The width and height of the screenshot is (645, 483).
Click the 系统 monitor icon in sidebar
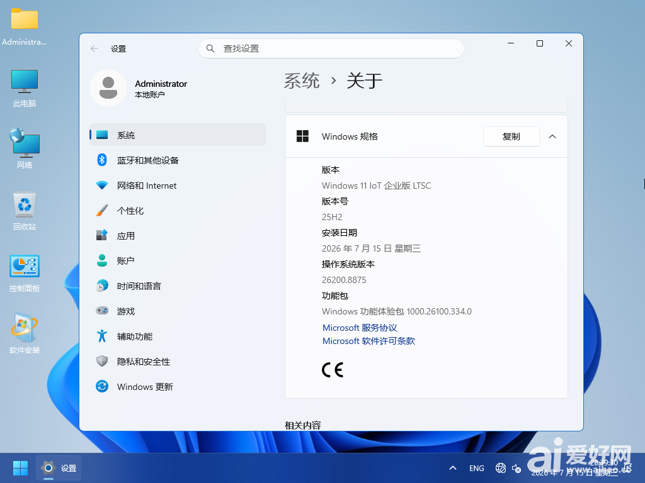pos(102,135)
